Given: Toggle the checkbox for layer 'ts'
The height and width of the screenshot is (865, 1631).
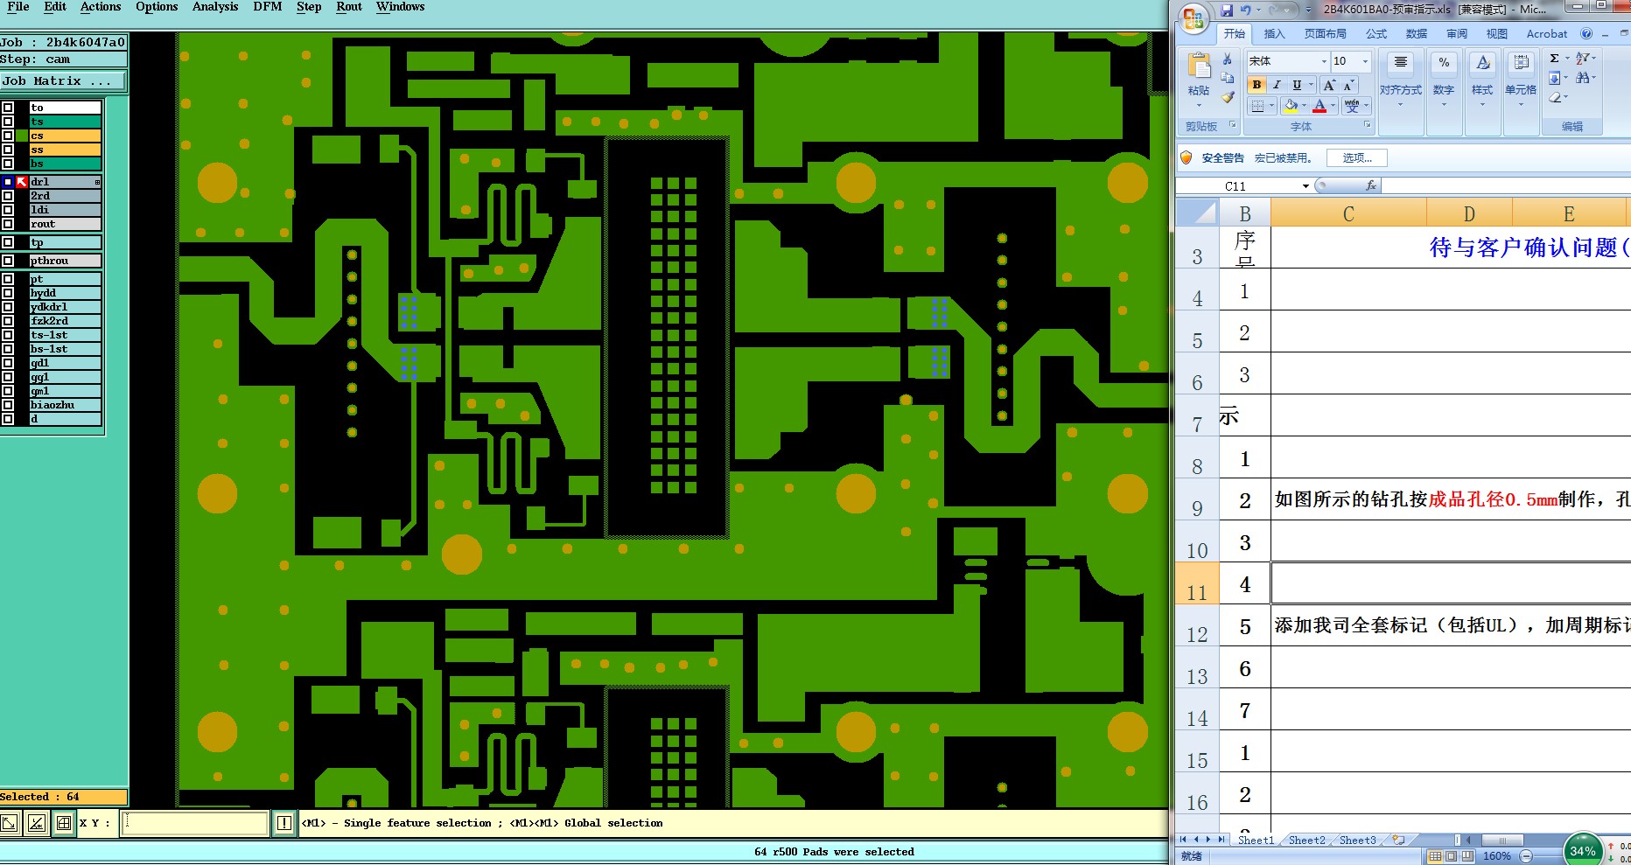Looking at the screenshot, I should pos(8,122).
